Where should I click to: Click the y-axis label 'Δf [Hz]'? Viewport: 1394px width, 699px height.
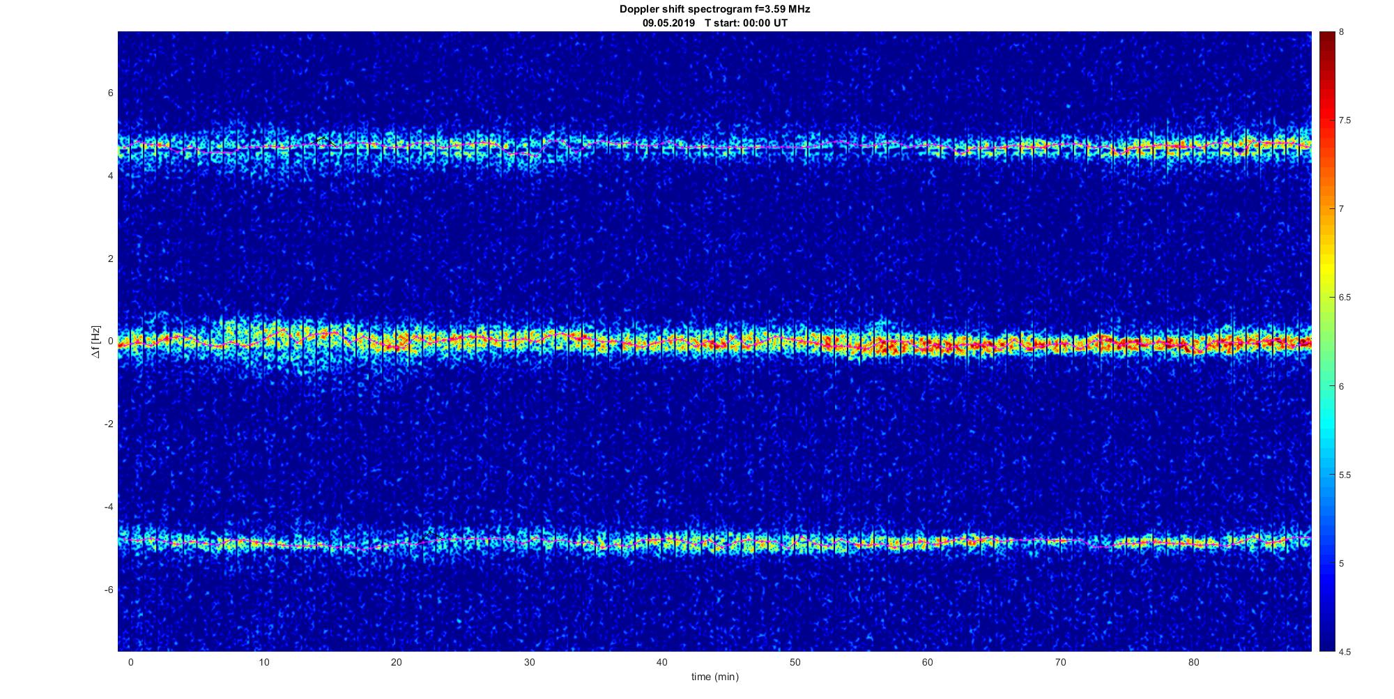click(x=97, y=342)
